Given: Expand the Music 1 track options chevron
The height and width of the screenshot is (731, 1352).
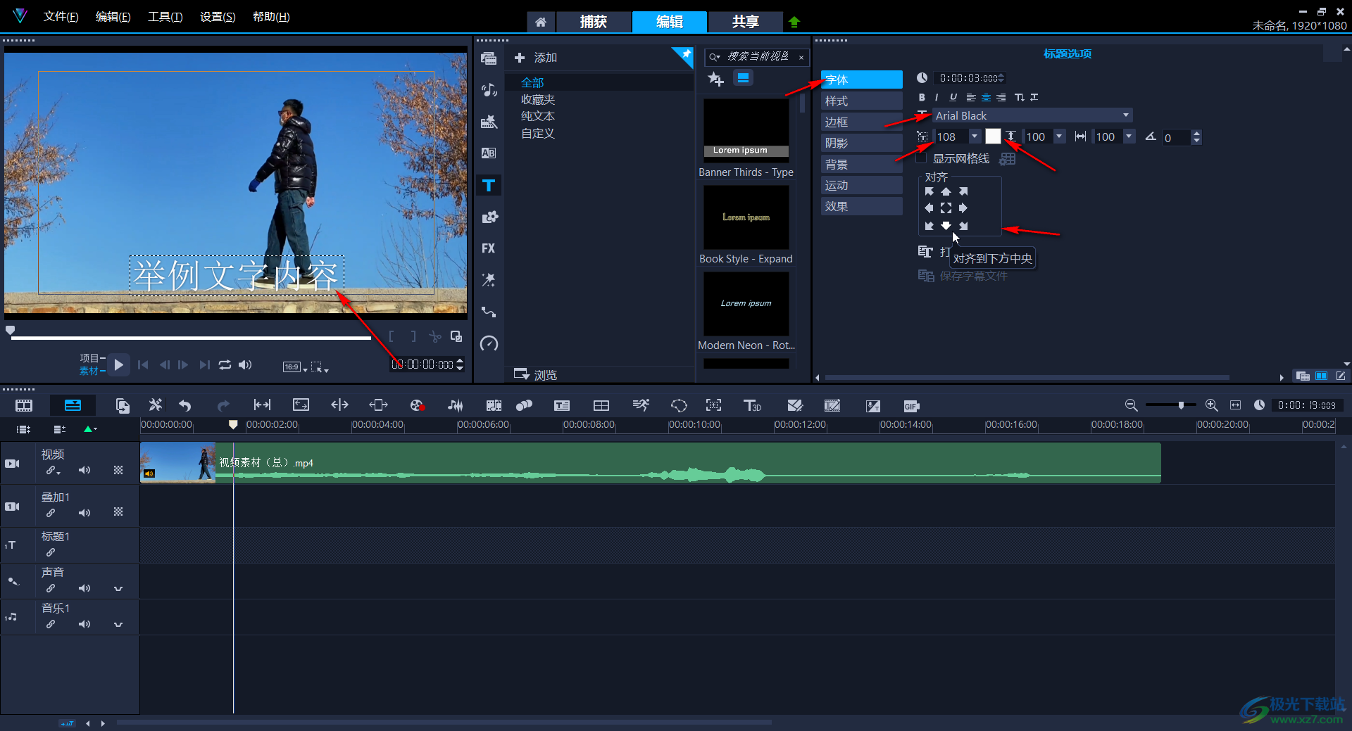Looking at the screenshot, I should tap(118, 624).
